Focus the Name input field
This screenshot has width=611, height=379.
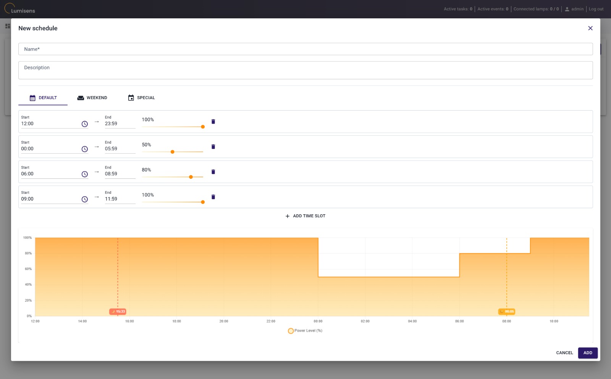tap(305, 49)
